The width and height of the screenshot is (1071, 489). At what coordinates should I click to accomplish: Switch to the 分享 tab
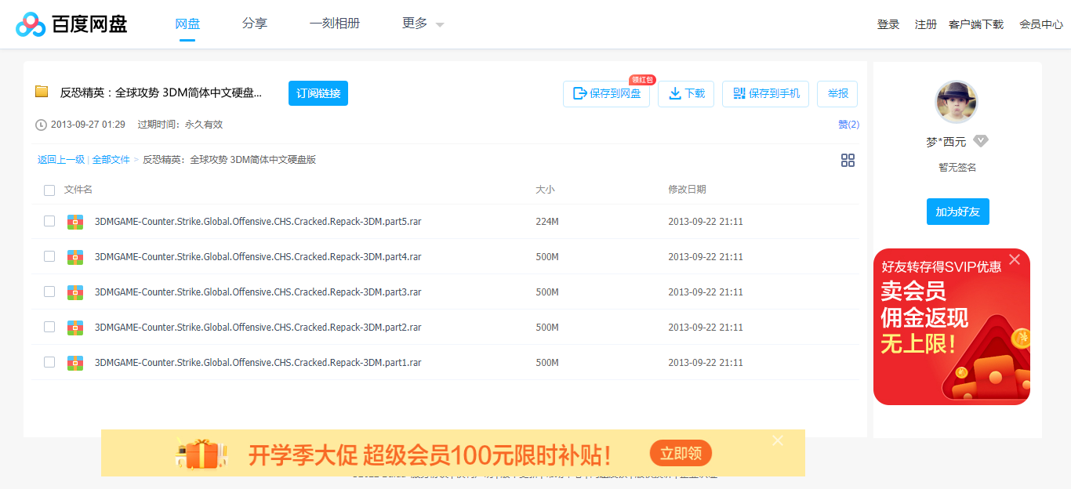[x=254, y=24]
